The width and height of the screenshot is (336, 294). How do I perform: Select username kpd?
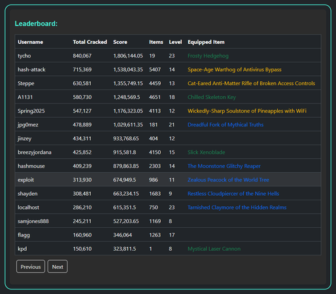pos(22,249)
